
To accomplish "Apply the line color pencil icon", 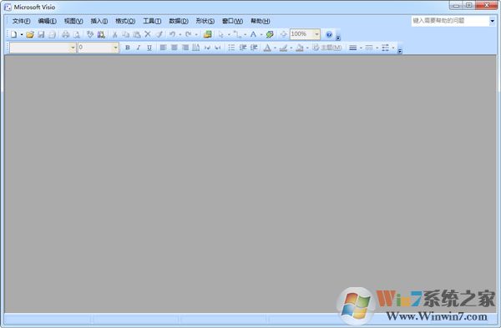I will 283,48.
